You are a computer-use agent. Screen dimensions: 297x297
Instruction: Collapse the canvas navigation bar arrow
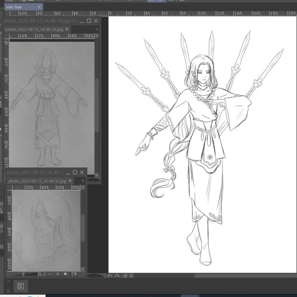pos(132,276)
